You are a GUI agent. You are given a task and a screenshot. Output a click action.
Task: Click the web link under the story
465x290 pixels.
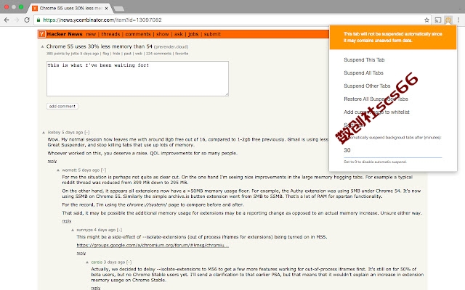(x=139, y=54)
